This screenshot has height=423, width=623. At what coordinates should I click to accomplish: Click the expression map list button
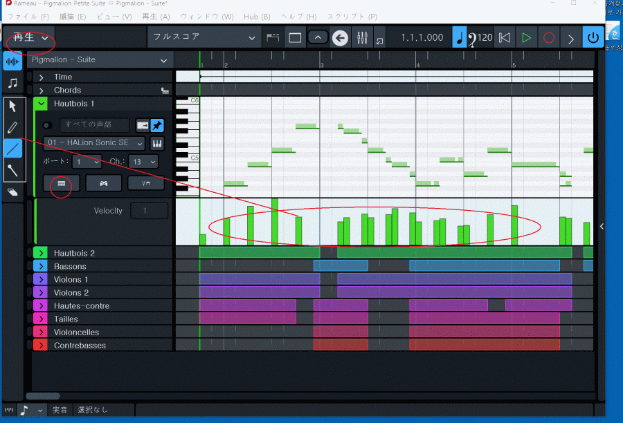[61, 183]
